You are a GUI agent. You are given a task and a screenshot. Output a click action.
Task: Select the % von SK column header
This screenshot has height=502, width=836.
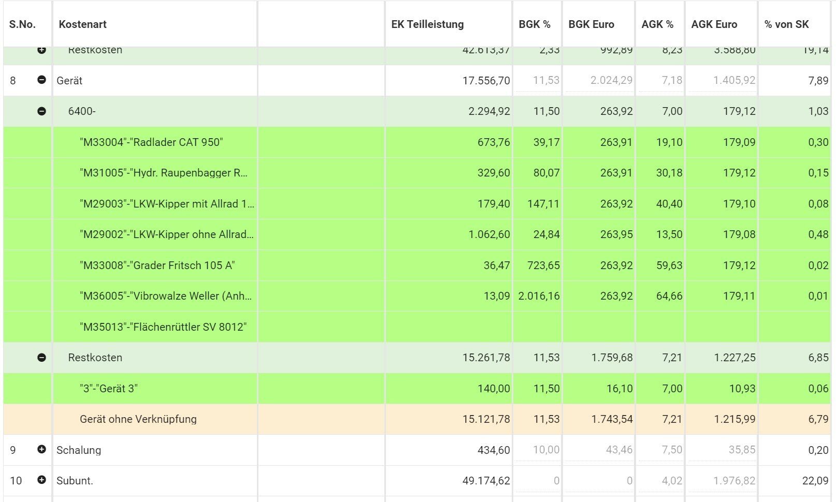[x=786, y=24]
